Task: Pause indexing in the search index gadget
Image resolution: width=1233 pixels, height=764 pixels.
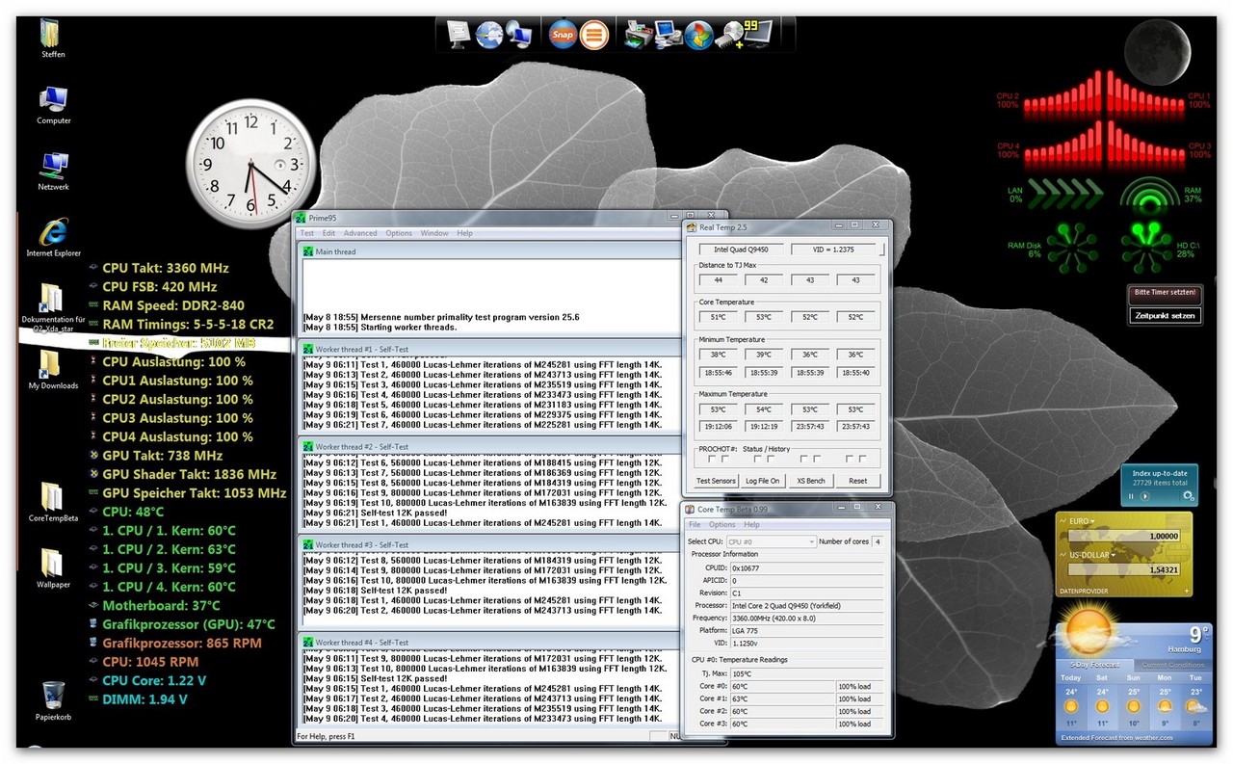Action: click(1132, 496)
